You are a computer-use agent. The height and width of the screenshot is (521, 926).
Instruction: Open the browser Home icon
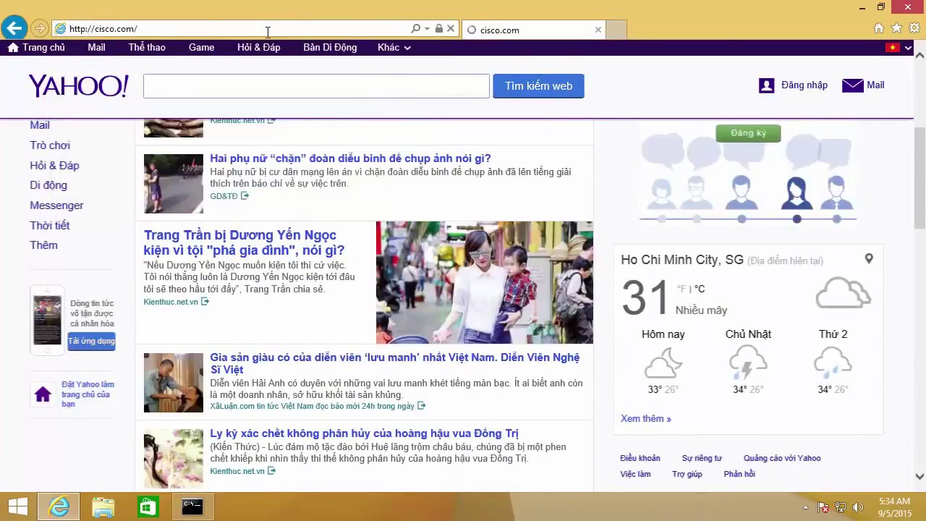(879, 28)
